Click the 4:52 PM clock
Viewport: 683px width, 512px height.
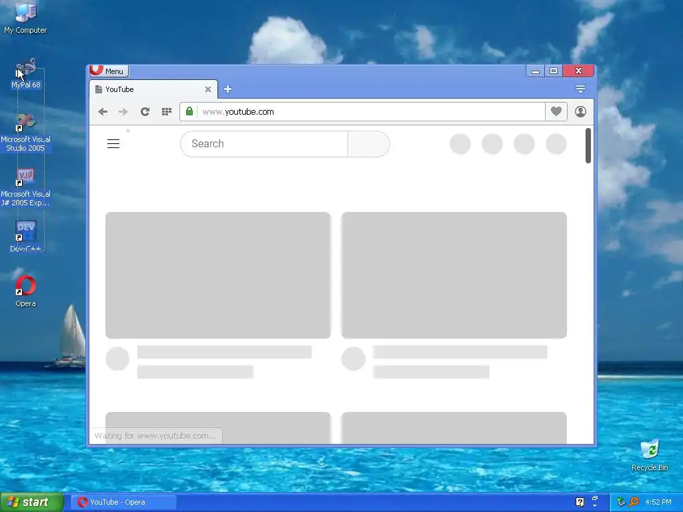point(658,502)
